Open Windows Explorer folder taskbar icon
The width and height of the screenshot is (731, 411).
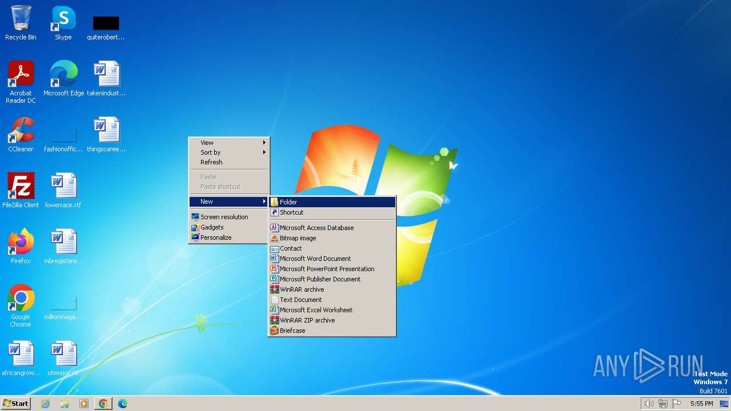click(x=65, y=404)
